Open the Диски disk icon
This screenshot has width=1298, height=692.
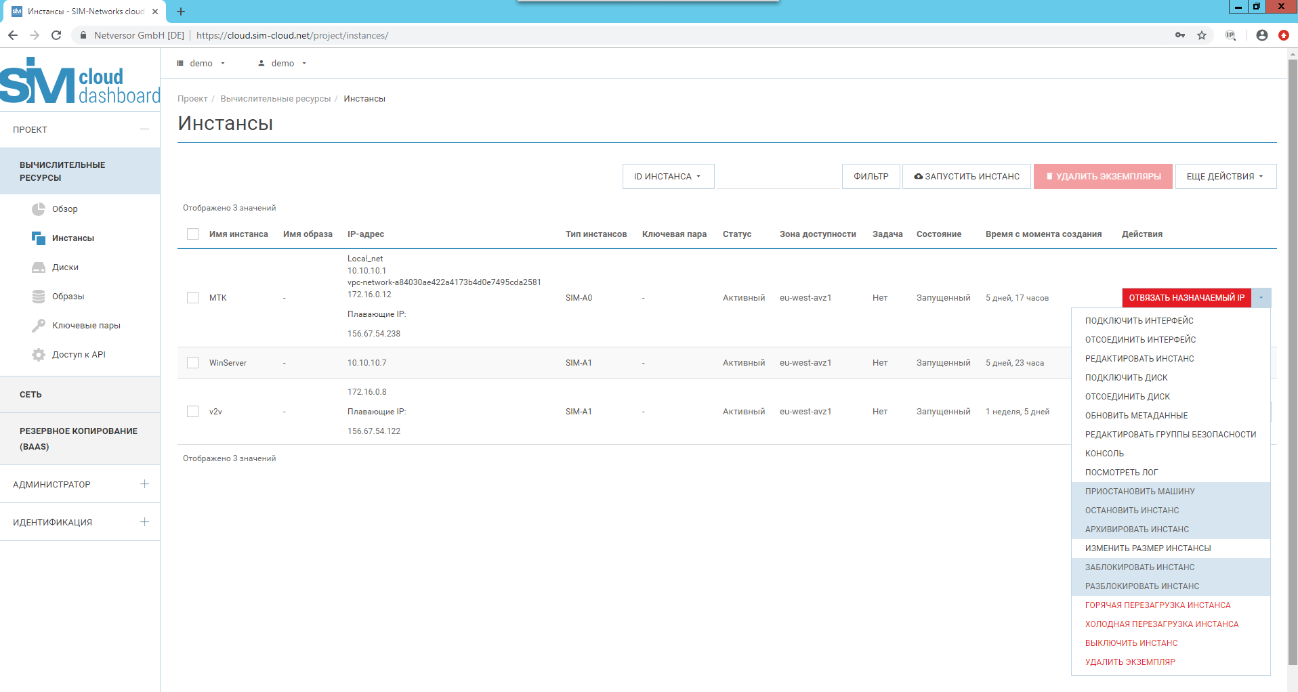(x=39, y=267)
